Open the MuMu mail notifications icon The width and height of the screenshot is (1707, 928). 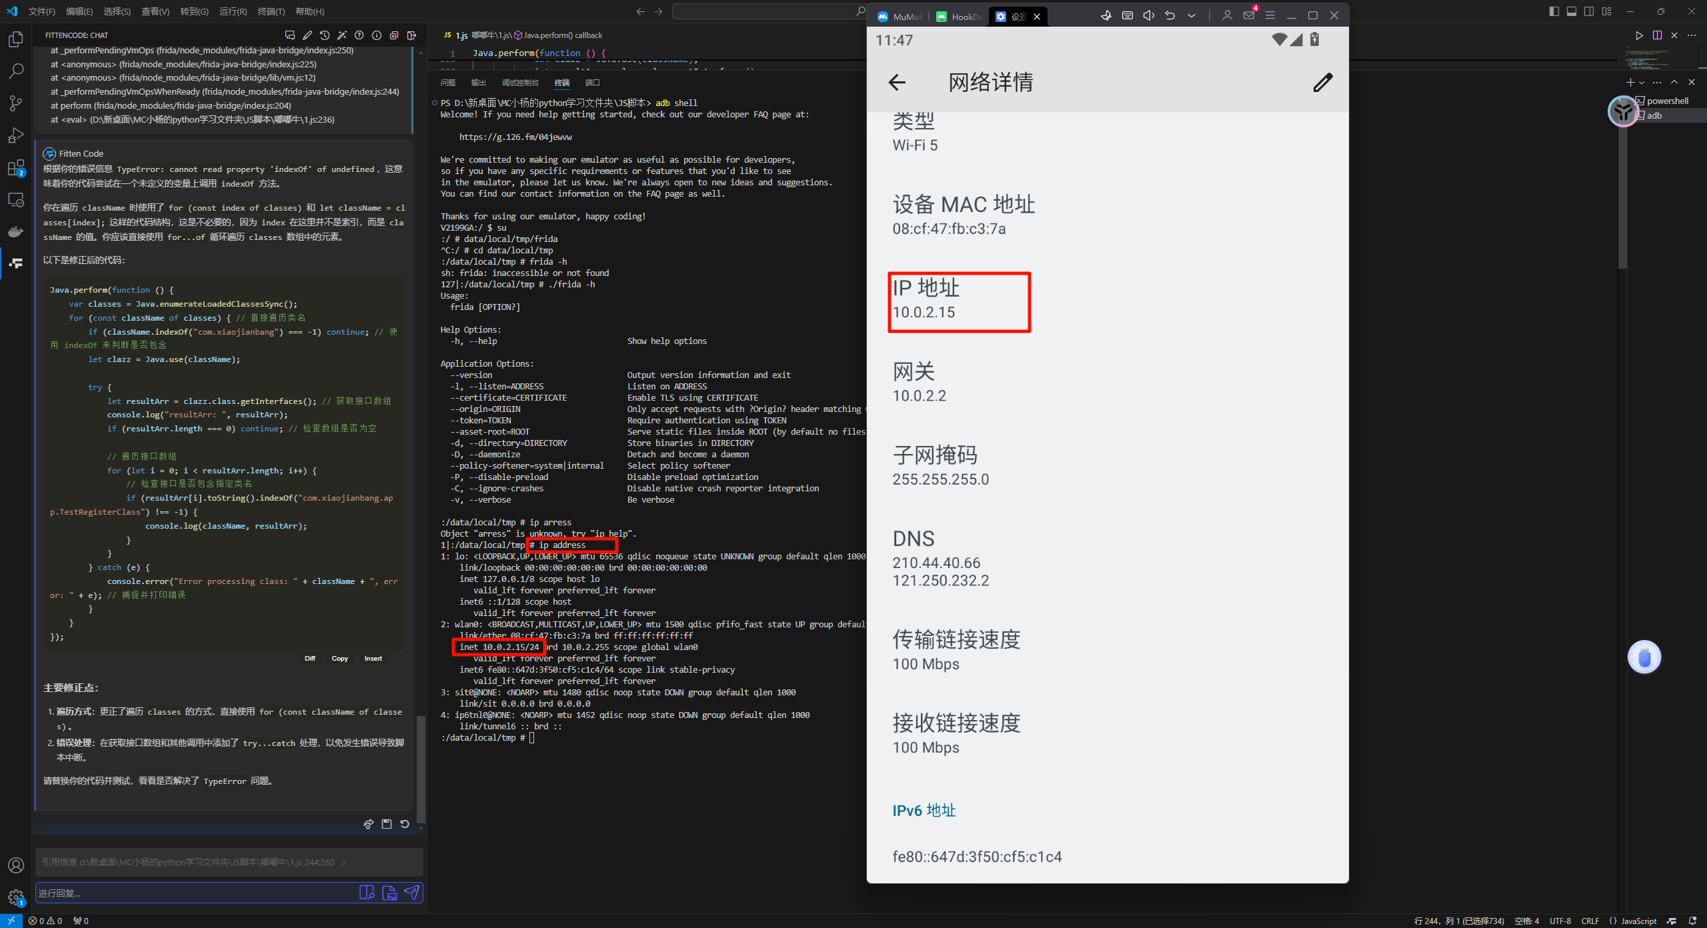pyautogui.click(x=1249, y=15)
